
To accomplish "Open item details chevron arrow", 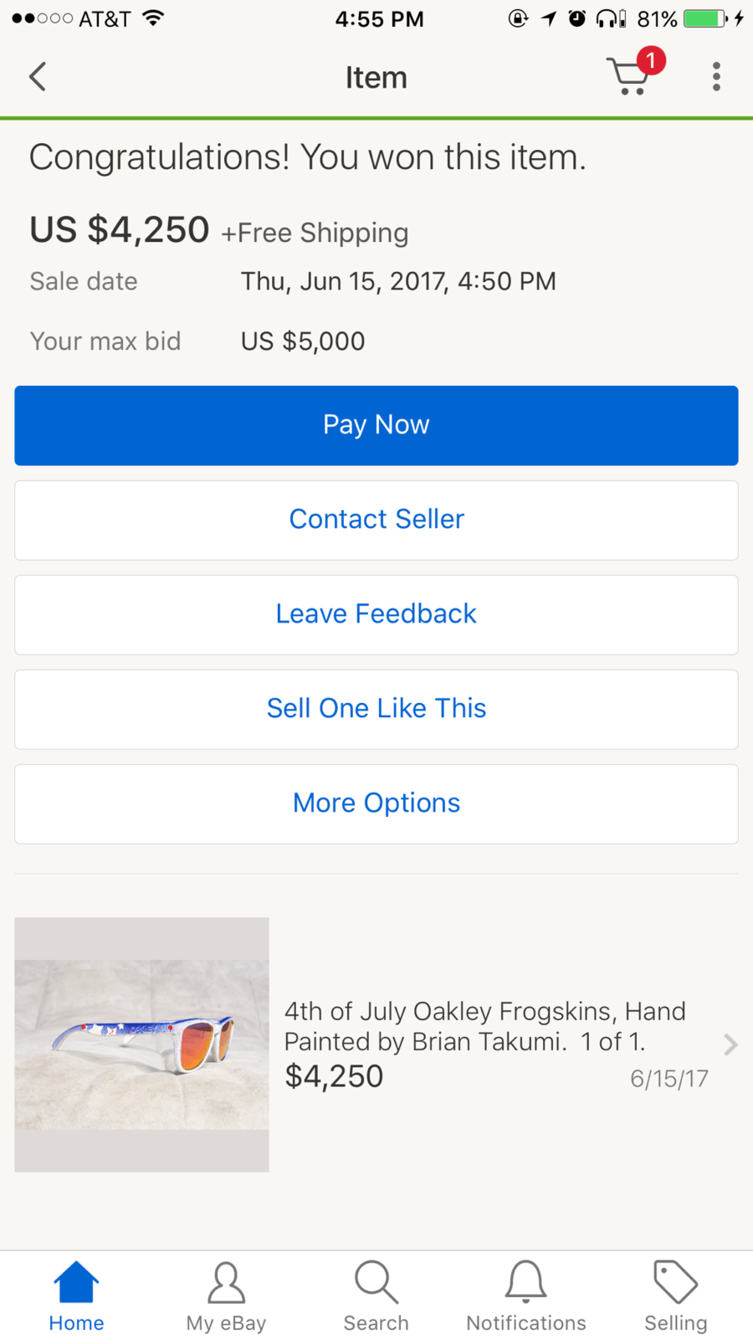I will (x=730, y=1044).
